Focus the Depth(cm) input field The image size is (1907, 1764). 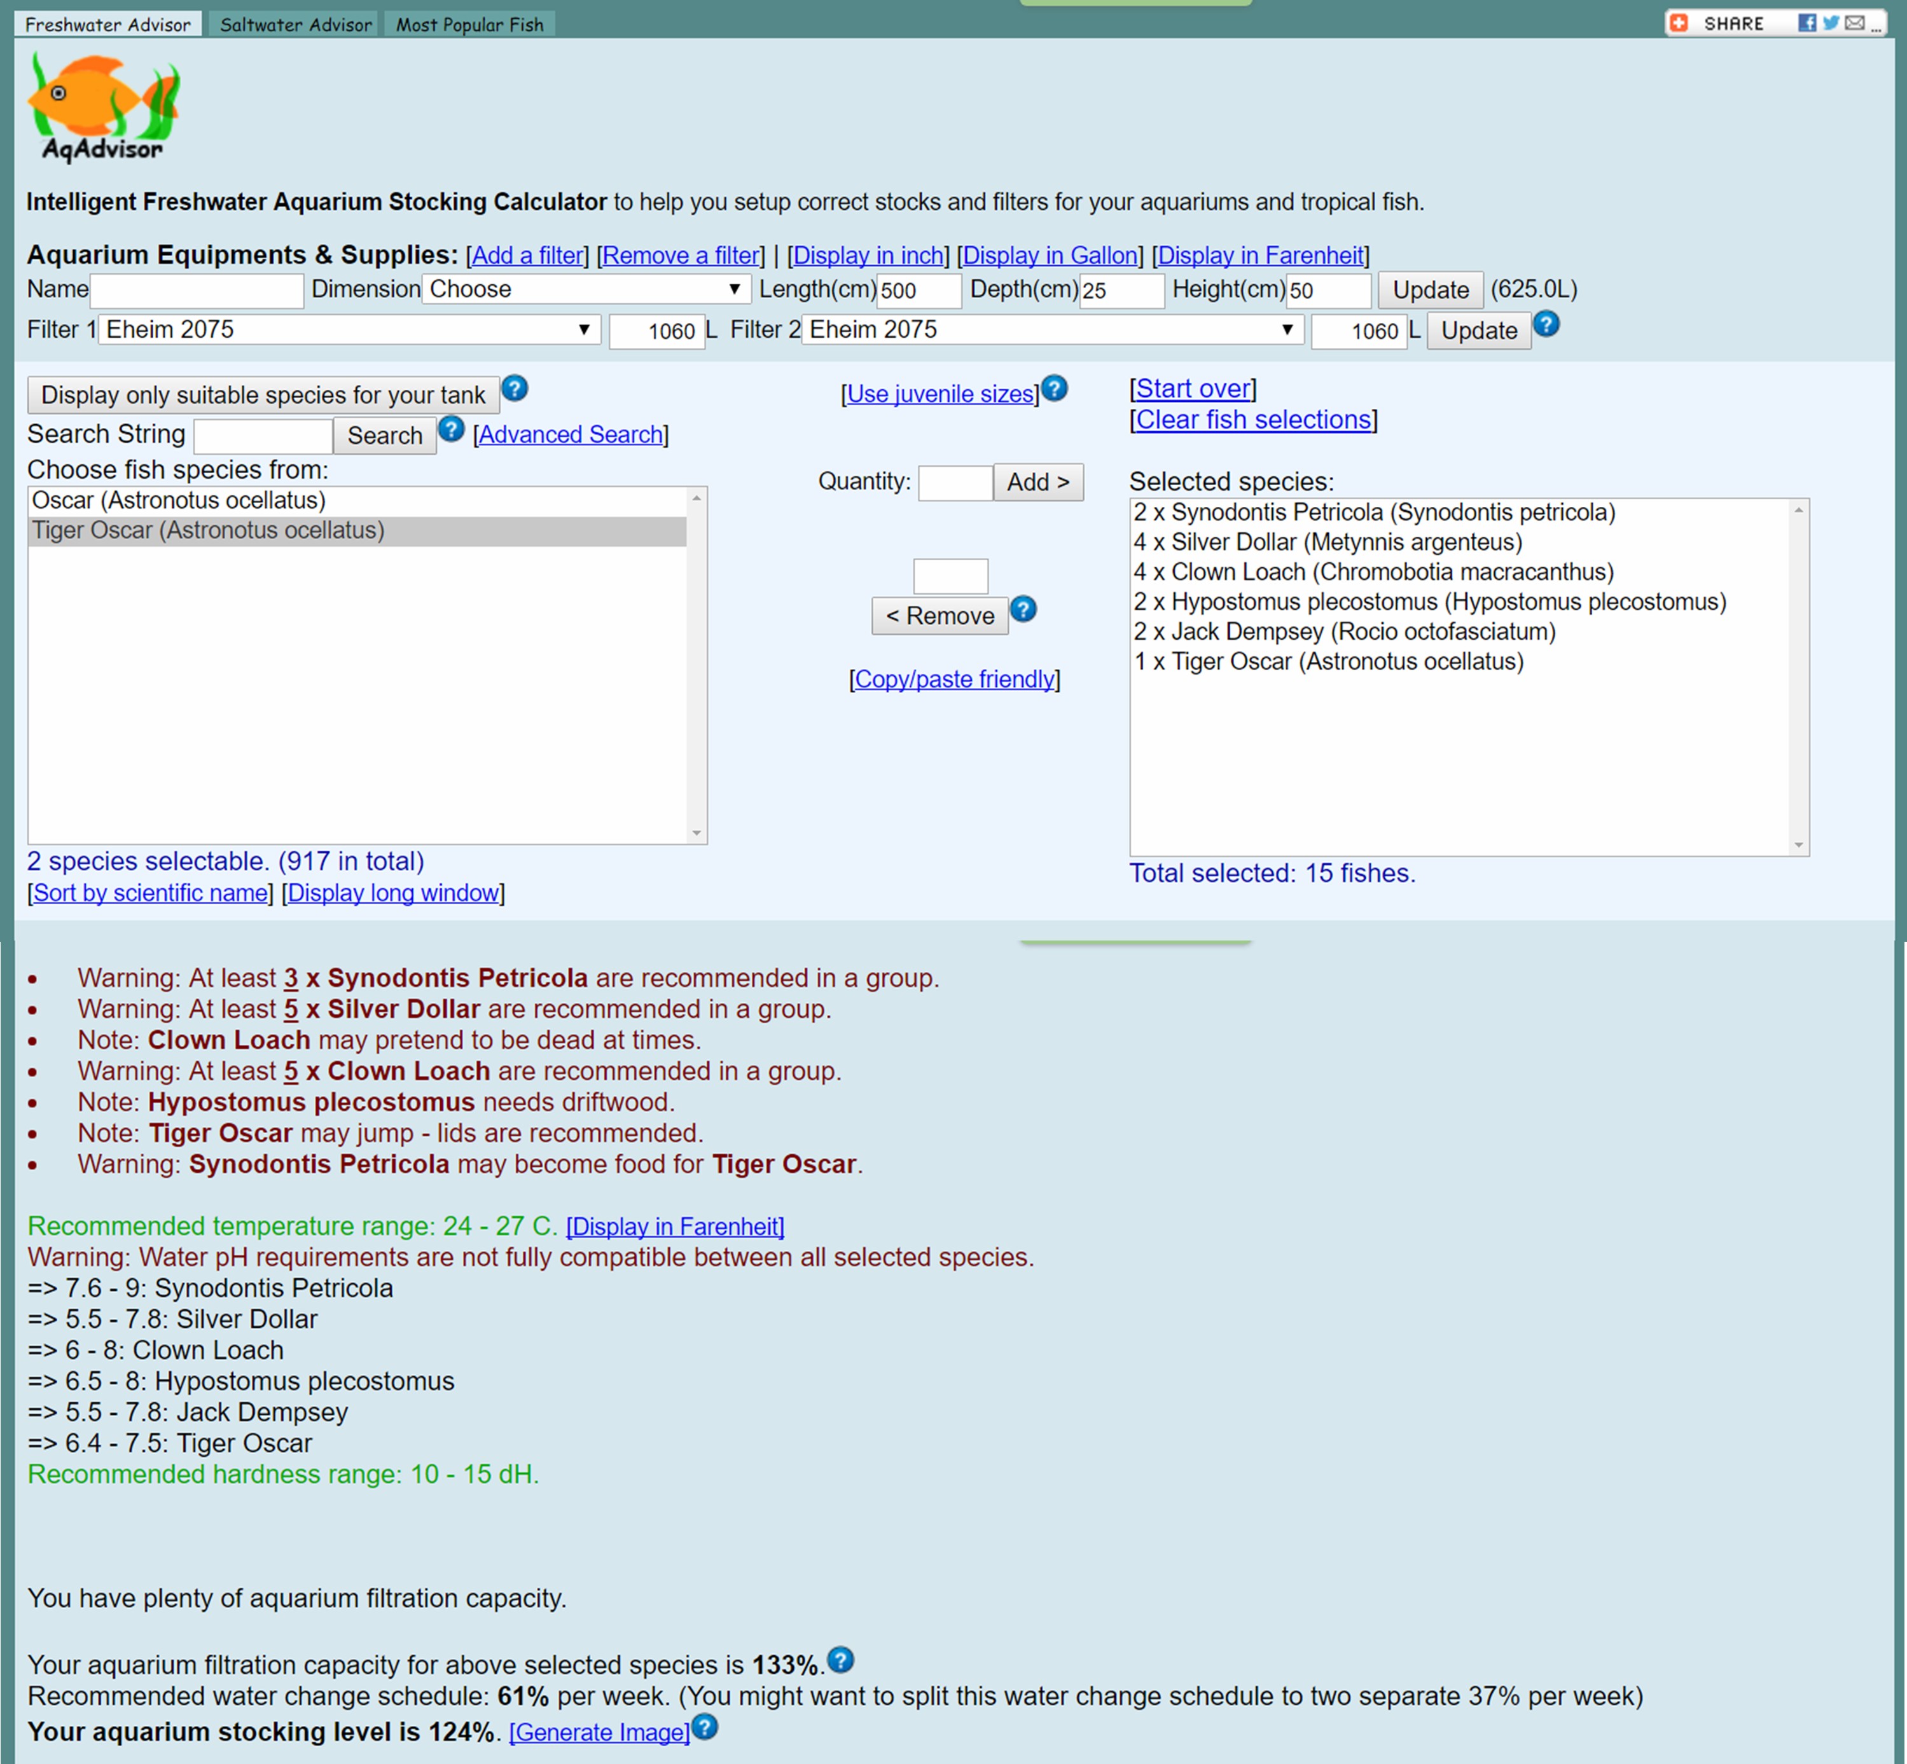click(x=1122, y=291)
